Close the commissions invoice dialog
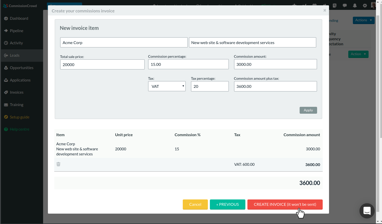Image resolution: width=382 pixels, height=224 pixels. (x=324, y=10)
